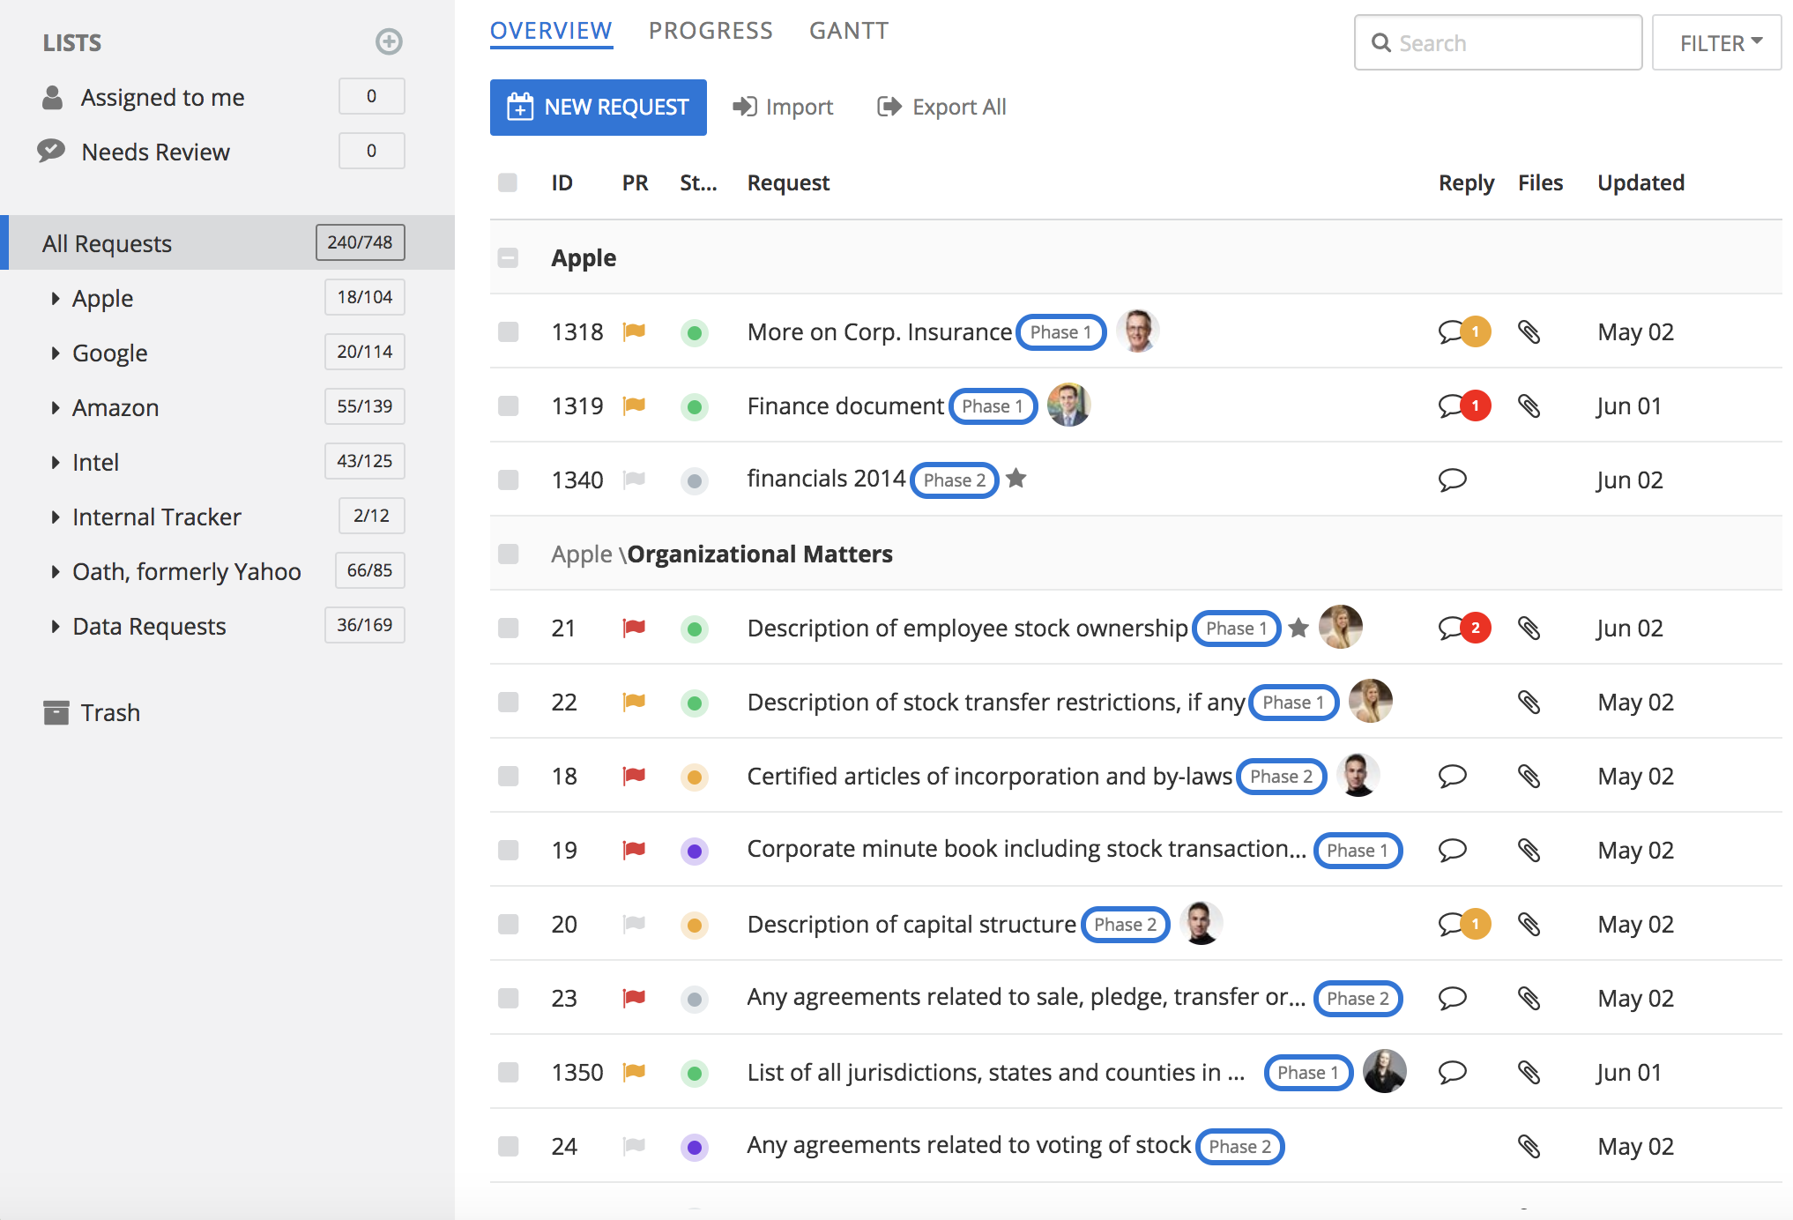Click the NEW REQUEST button
The height and width of the screenshot is (1220, 1793).
point(598,107)
